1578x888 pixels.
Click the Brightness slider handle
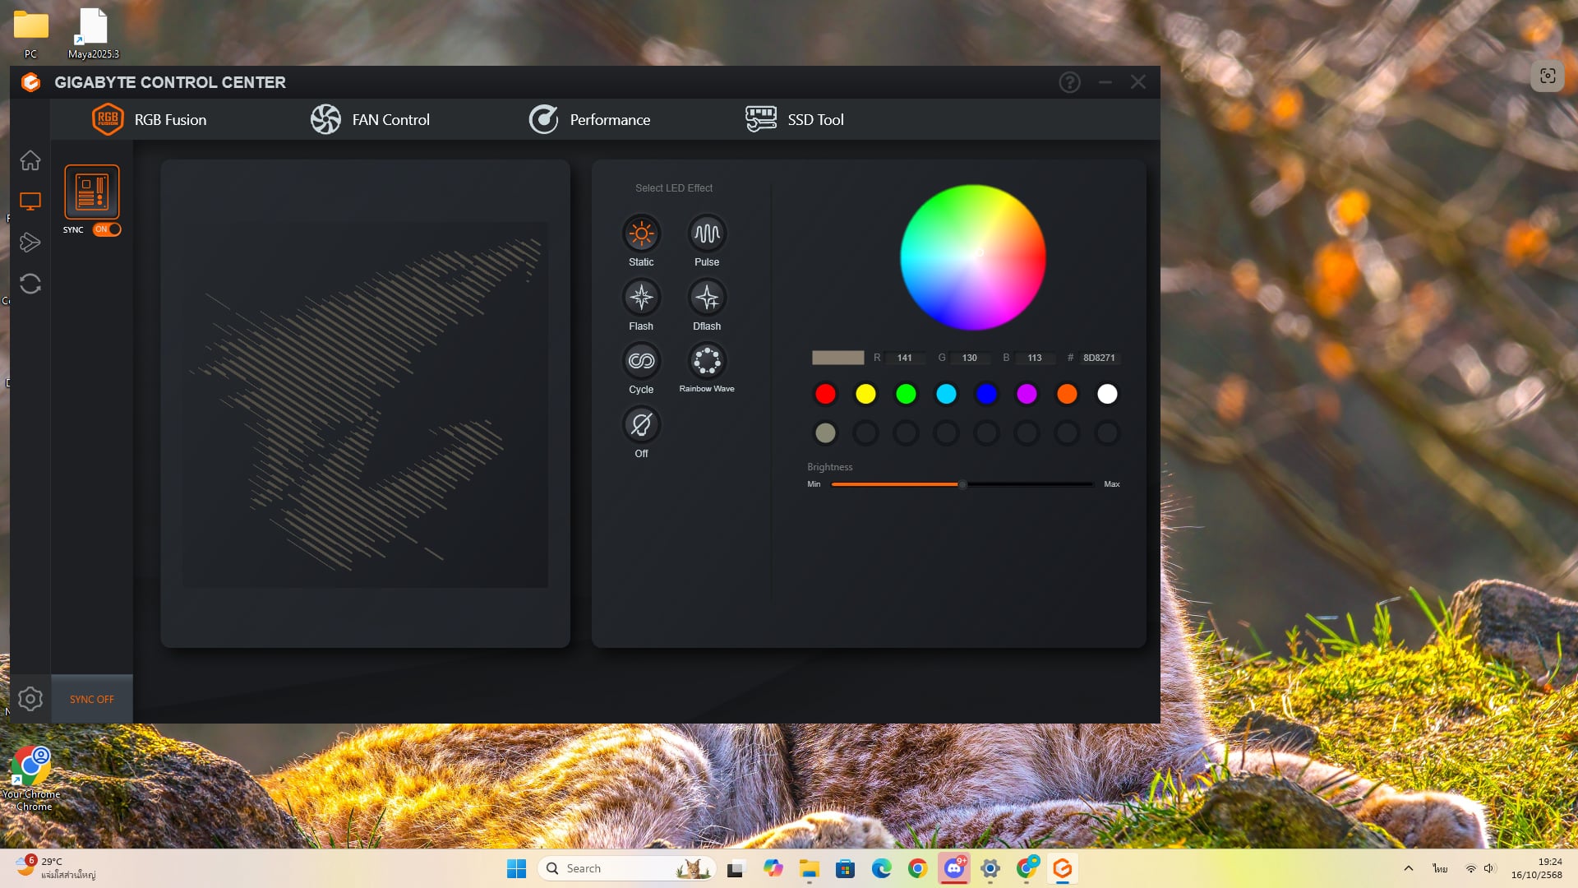coord(962,484)
